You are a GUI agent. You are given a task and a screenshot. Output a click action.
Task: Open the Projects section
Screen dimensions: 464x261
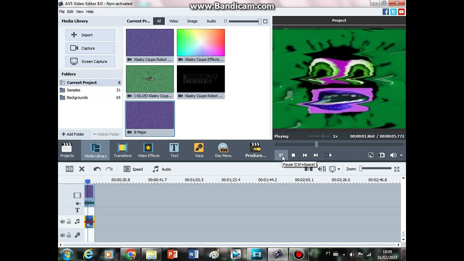(67, 150)
